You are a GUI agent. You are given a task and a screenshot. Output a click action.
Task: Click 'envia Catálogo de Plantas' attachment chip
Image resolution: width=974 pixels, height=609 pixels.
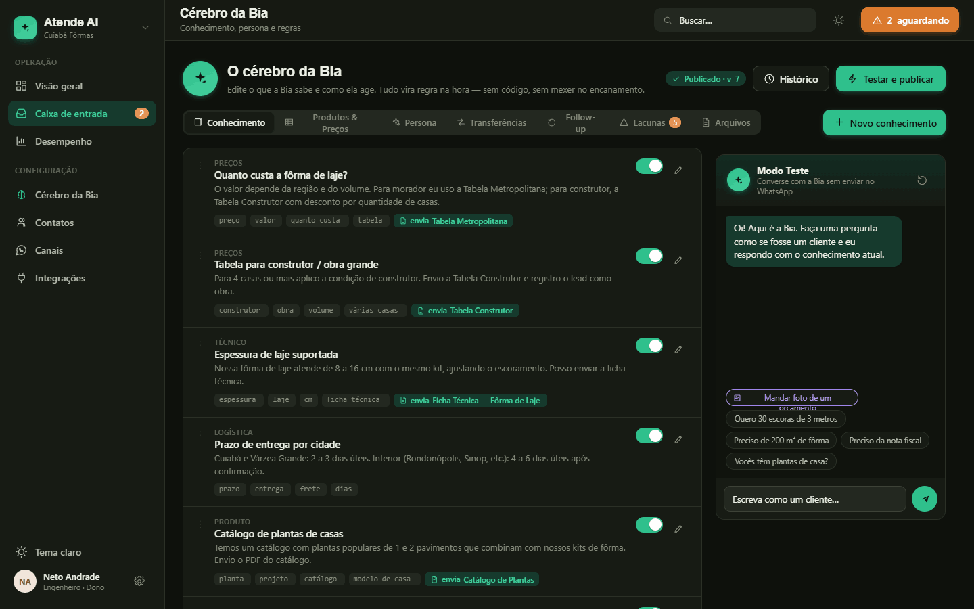pyautogui.click(x=482, y=580)
